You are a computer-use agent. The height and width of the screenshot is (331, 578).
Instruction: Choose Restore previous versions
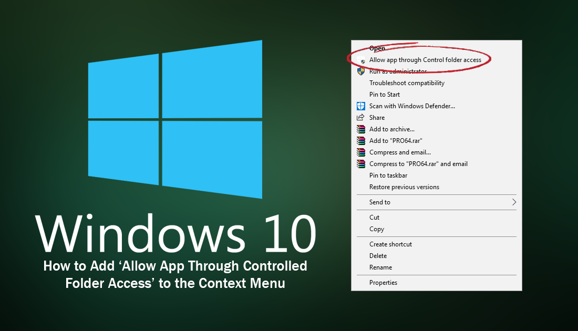coord(437,187)
